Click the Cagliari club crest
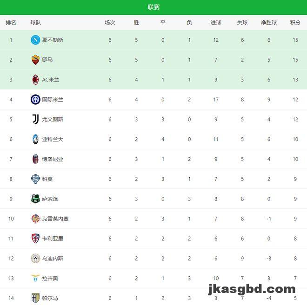Image resolution: width=307 pixels, height=307 pixels. pyautogui.click(x=35, y=239)
